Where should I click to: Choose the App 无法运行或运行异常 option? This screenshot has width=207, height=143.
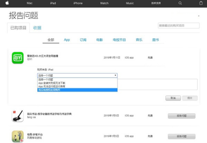coord(77,87)
